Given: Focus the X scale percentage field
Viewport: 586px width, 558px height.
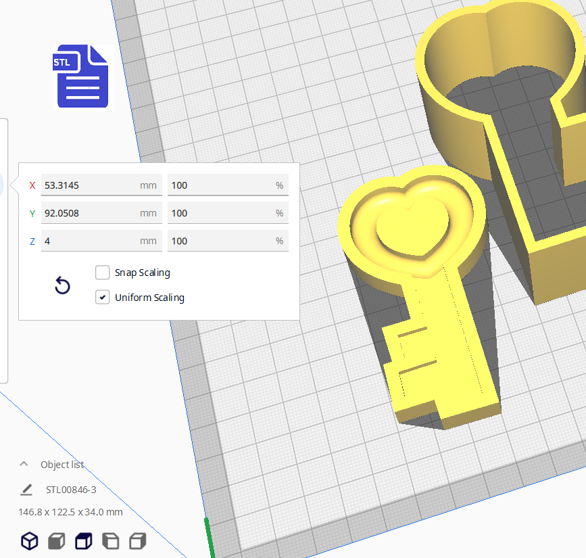Looking at the screenshot, I should pyautogui.click(x=220, y=185).
